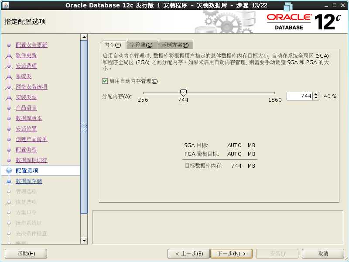Click the SGA 目标 label
The width and height of the screenshot is (349, 262).
(196, 145)
